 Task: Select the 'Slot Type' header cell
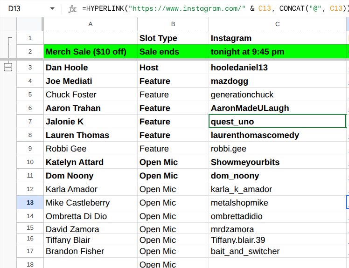coord(173,38)
